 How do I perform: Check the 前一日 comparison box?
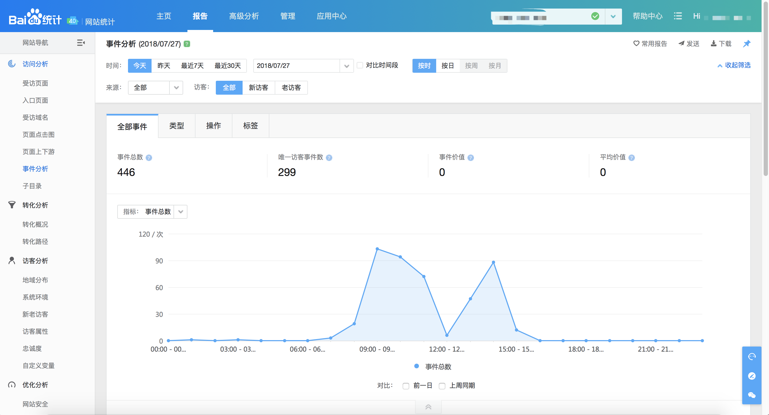tap(406, 386)
